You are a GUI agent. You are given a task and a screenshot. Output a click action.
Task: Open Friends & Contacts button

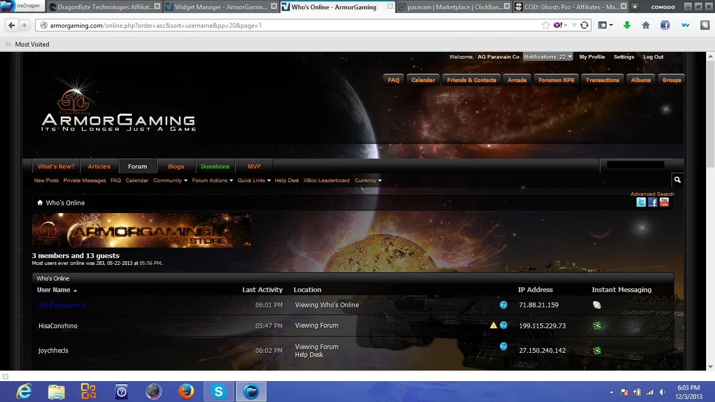click(x=472, y=80)
